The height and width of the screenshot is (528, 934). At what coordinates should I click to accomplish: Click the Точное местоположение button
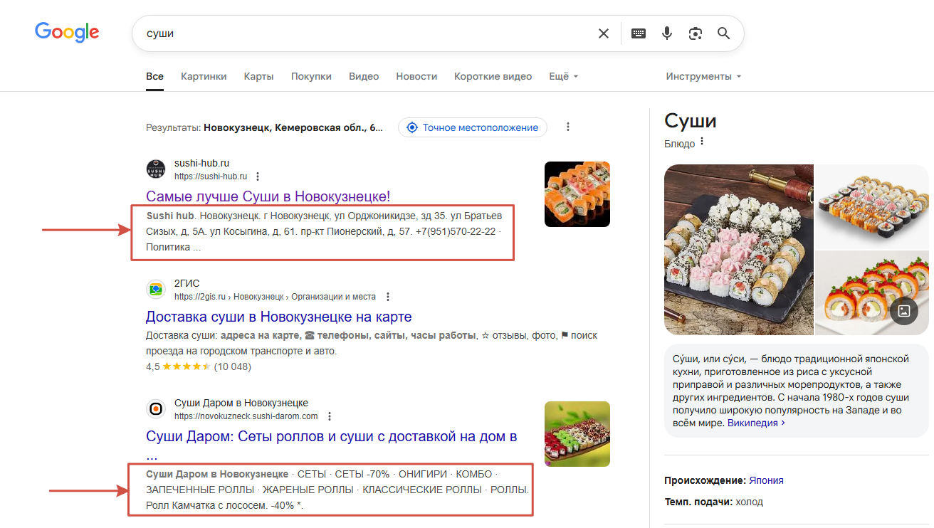point(473,127)
